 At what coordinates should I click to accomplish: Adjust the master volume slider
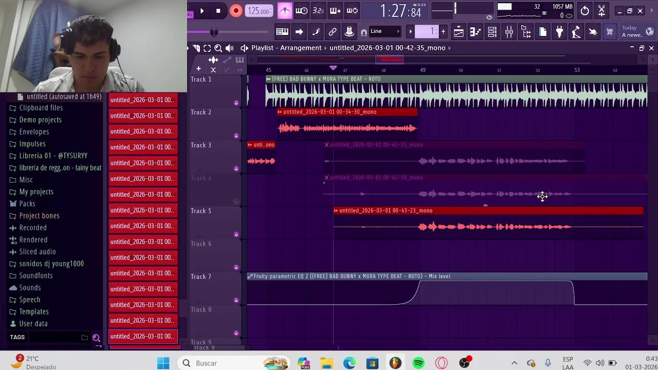(214, 32)
